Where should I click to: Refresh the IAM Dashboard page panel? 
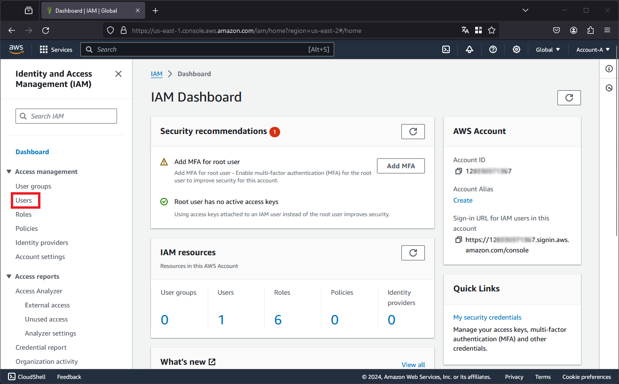[x=569, y=98]
